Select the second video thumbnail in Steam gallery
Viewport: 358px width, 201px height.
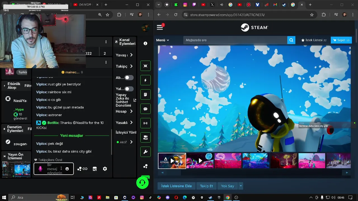click(200, 161)
